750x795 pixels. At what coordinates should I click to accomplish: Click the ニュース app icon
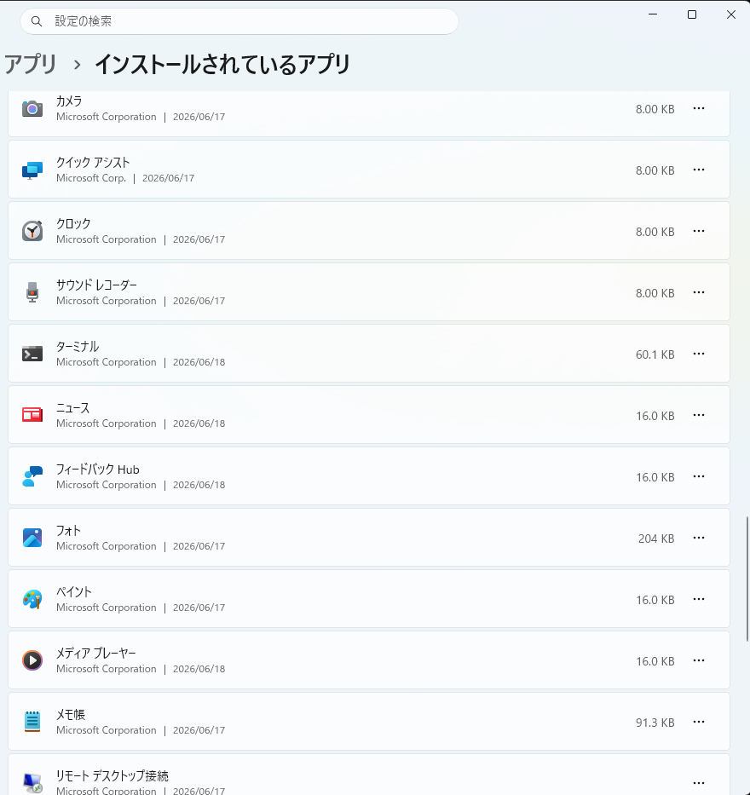tap(32, 415)
